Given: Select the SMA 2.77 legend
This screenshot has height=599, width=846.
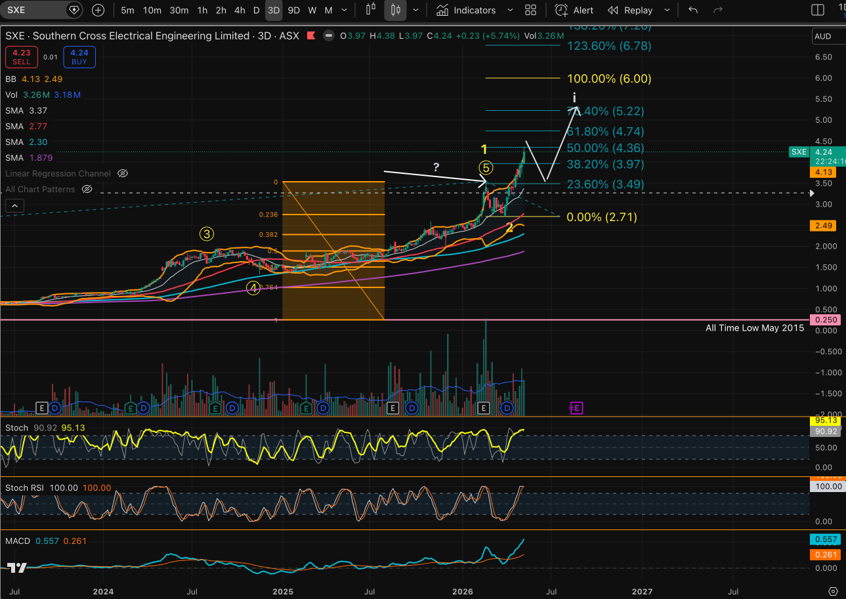Looking at the screenshot, I should 26,126.
